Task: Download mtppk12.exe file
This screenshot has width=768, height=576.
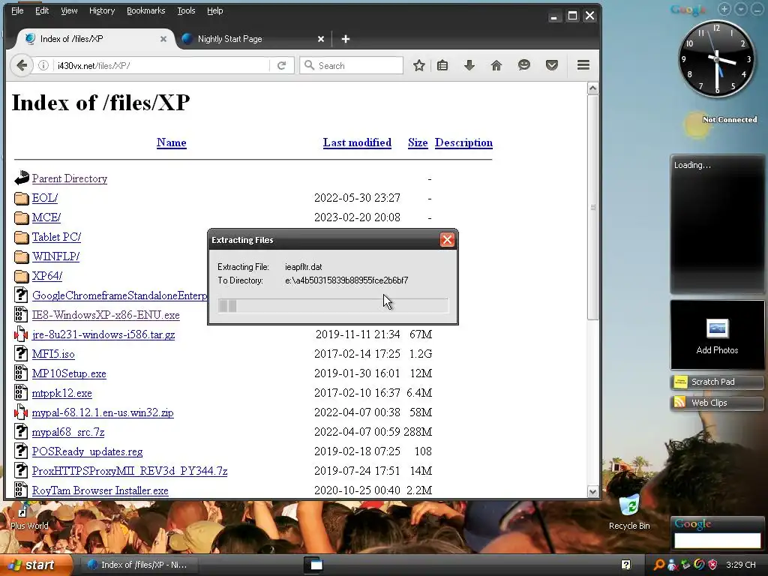Action: click(x=61, y=393)
